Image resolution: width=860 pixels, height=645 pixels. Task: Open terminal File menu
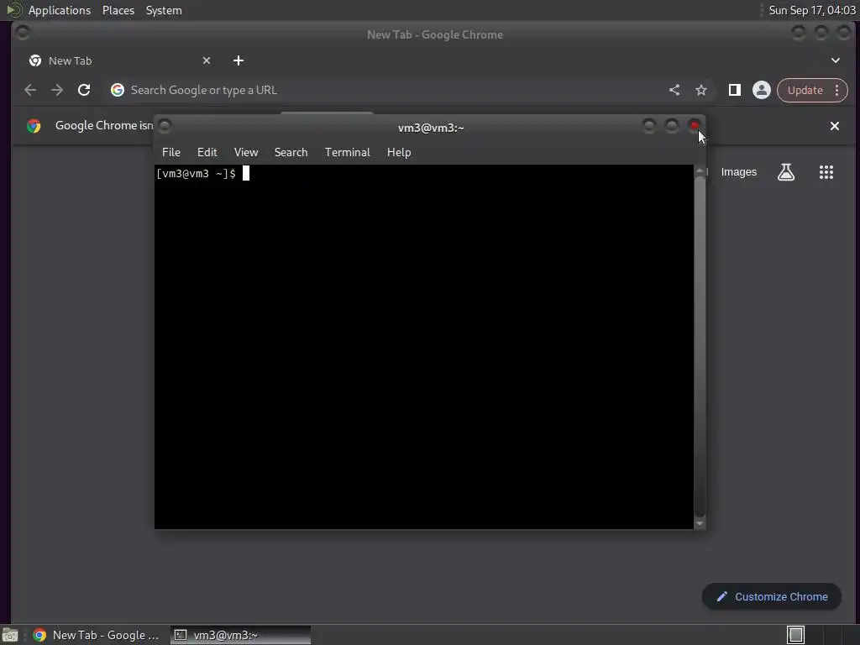pos(171,153)
